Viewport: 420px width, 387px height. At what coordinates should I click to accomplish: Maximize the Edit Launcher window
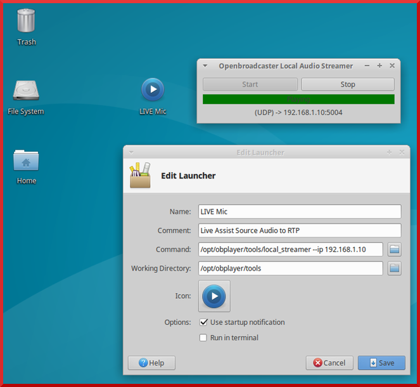tap(389, 152)
